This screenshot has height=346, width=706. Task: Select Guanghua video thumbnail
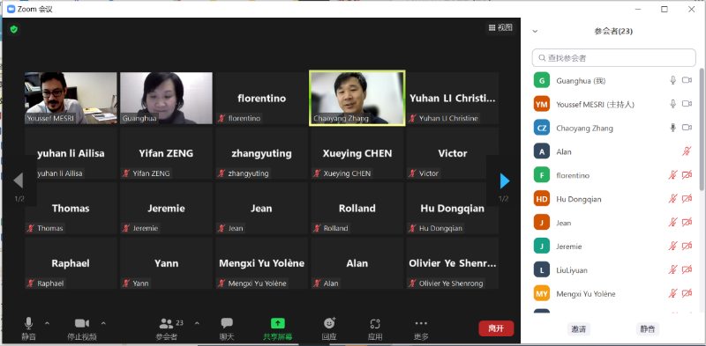[166, 98]
